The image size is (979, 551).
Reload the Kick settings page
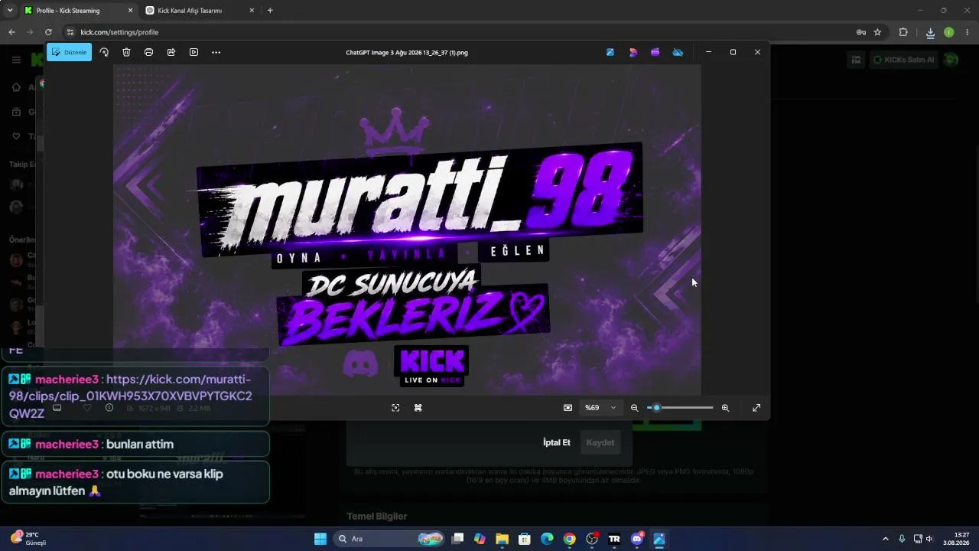[48, 32]
